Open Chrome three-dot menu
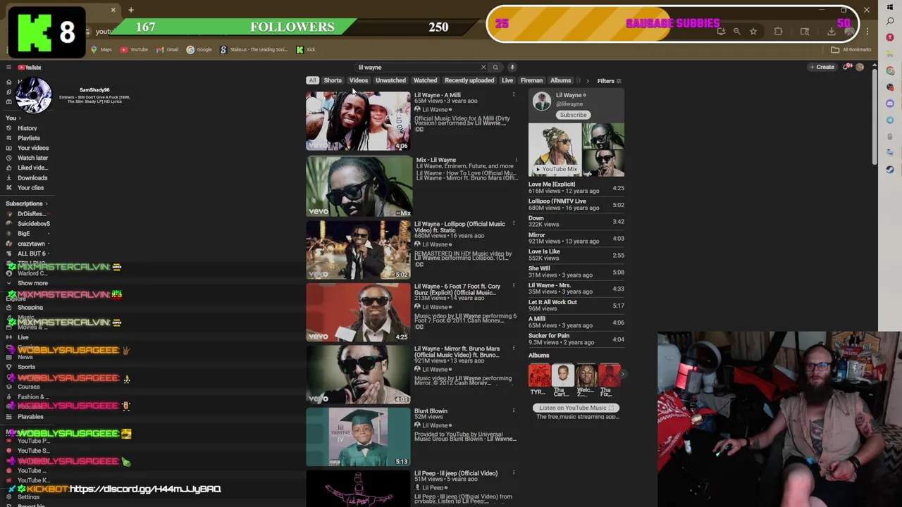 click(867, 32)
